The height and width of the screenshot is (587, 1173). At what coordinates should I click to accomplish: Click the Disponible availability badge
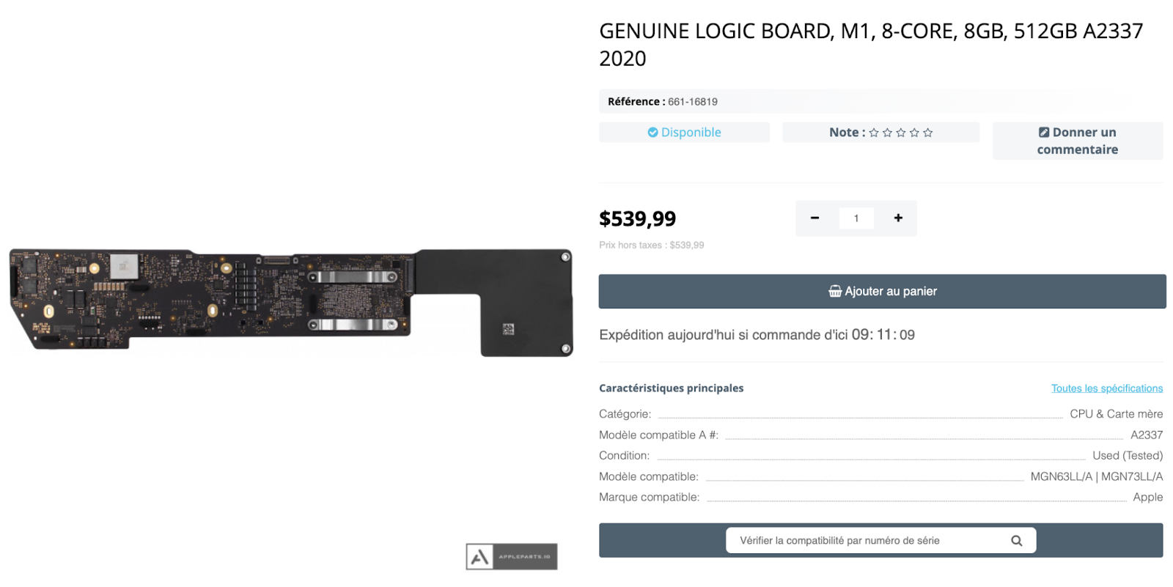click(x=684, y=133)
